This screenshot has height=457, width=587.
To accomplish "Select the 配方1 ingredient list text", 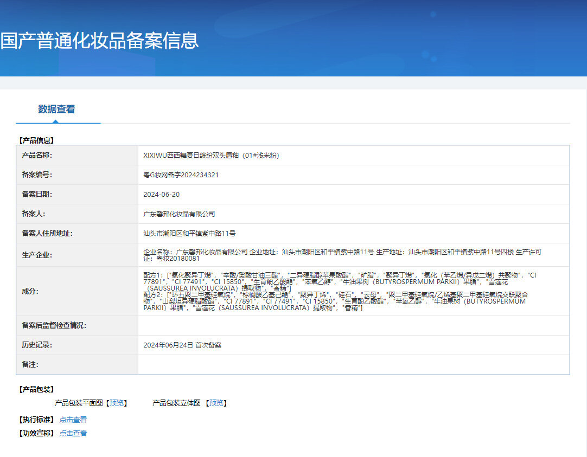I will click(340, 281).
